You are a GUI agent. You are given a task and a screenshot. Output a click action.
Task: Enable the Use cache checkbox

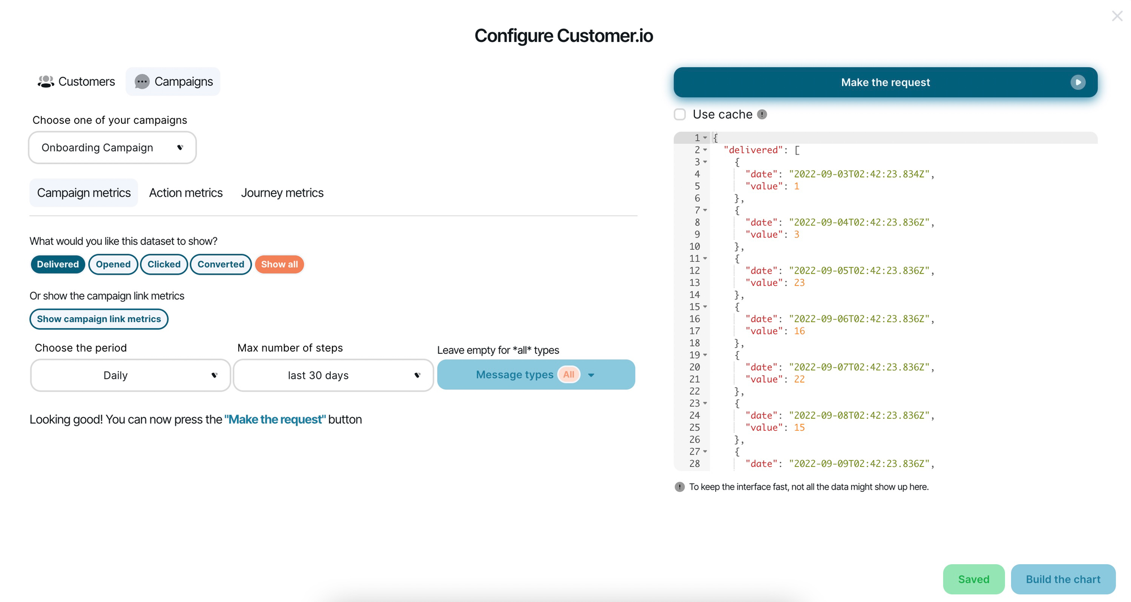(679, 114)
